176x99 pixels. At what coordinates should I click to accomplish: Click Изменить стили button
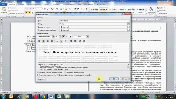tap(151, 11)
